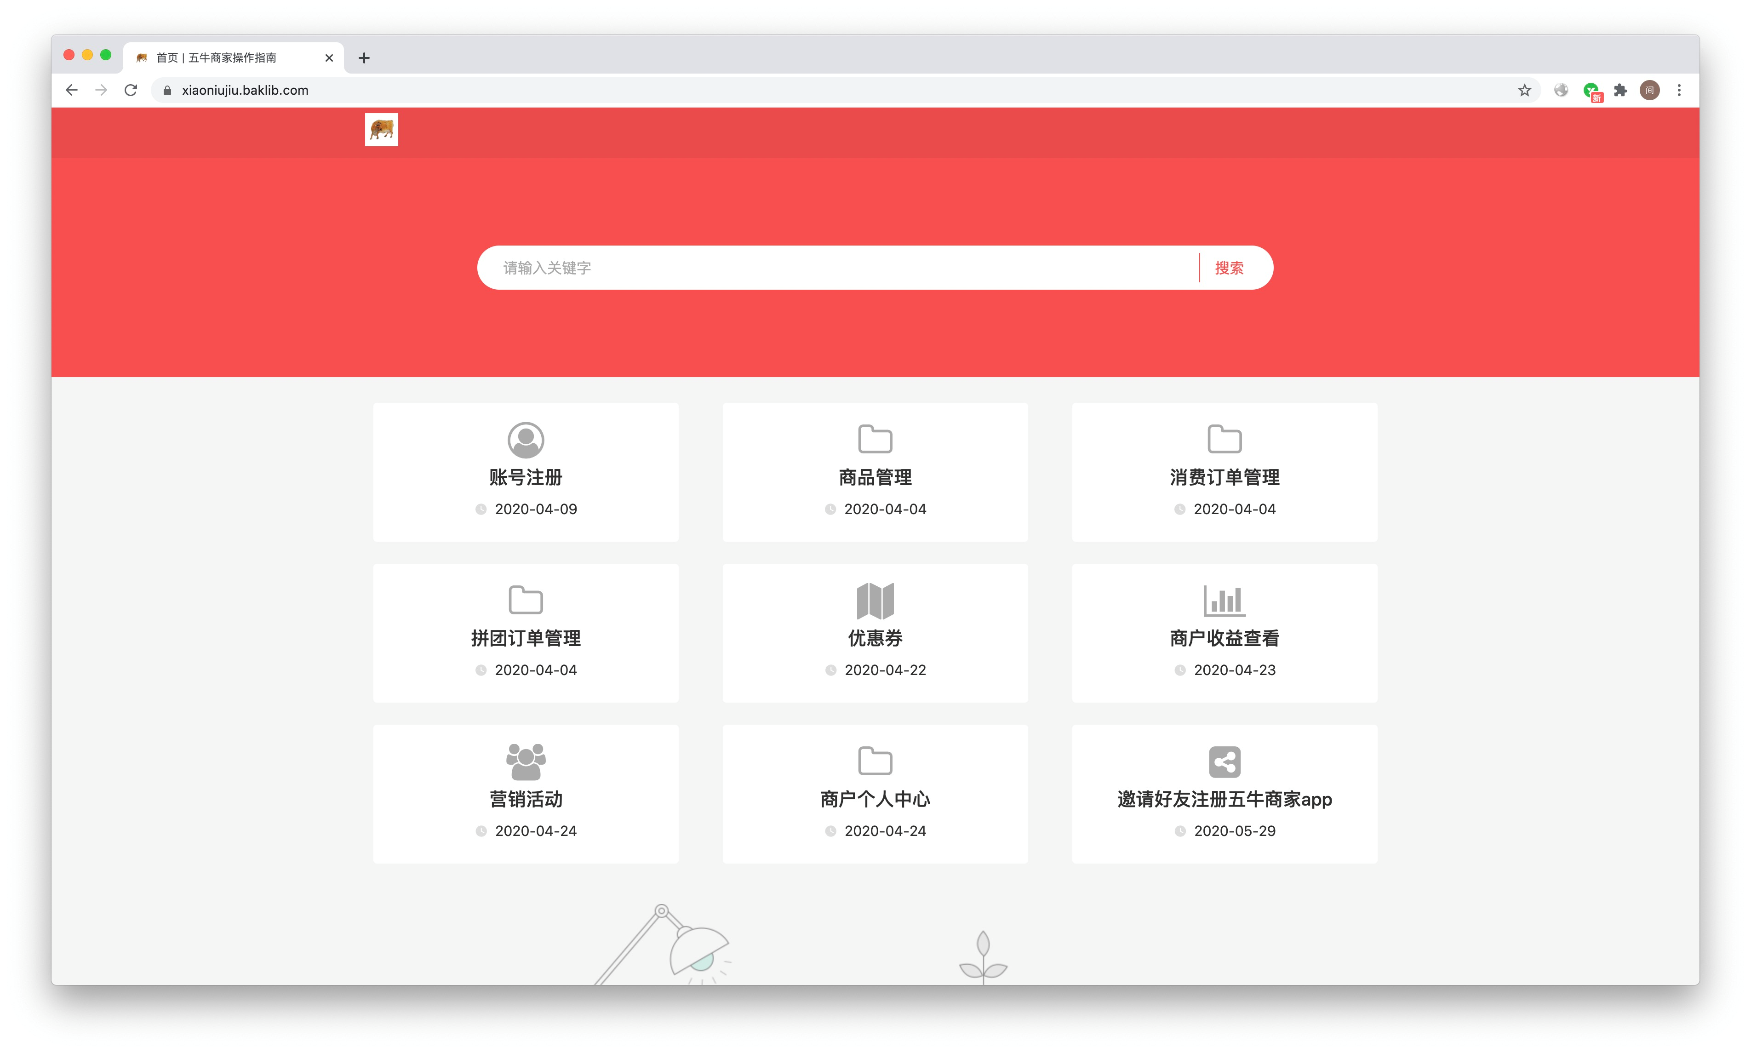Screen dimensions: 1751x1053
Task: Open the 消费订单管理 title link
Action: 1224,478
